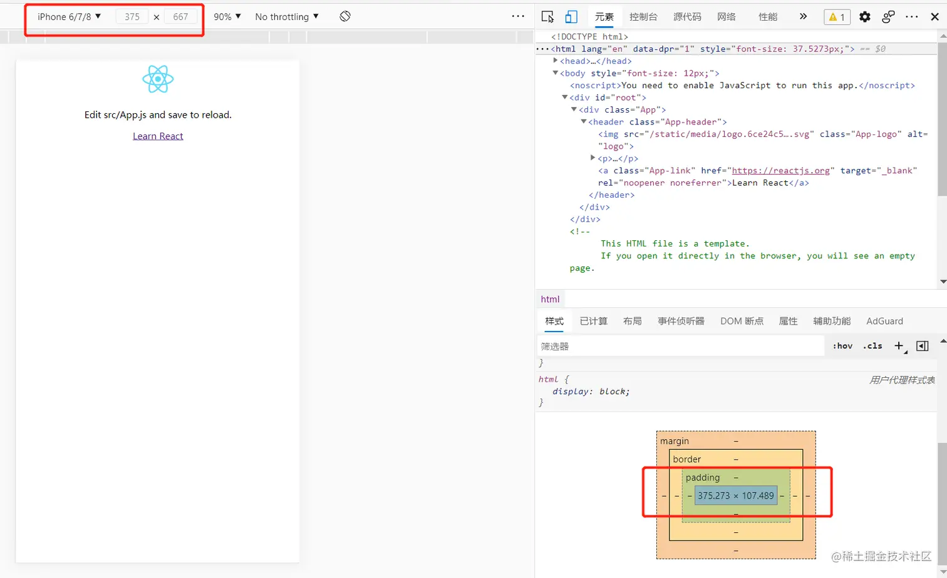Screen dimensions: 947x578
Task: Expand the p element node
Action: [593, 158]
